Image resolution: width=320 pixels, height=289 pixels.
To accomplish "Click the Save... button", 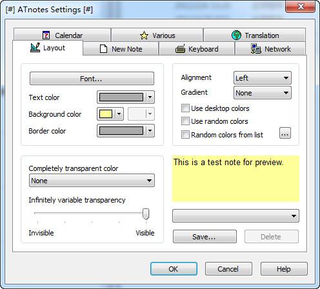I will (x=205, y=237).
